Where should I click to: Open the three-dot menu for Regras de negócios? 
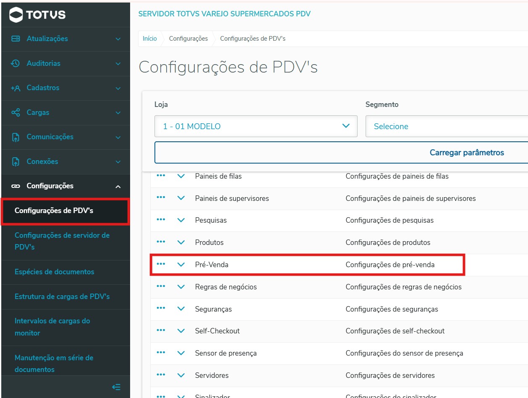161,286
